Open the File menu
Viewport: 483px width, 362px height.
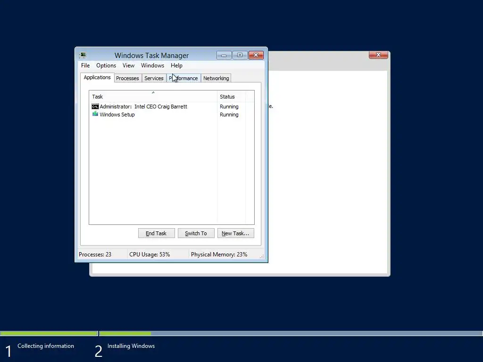click(85, 65)
